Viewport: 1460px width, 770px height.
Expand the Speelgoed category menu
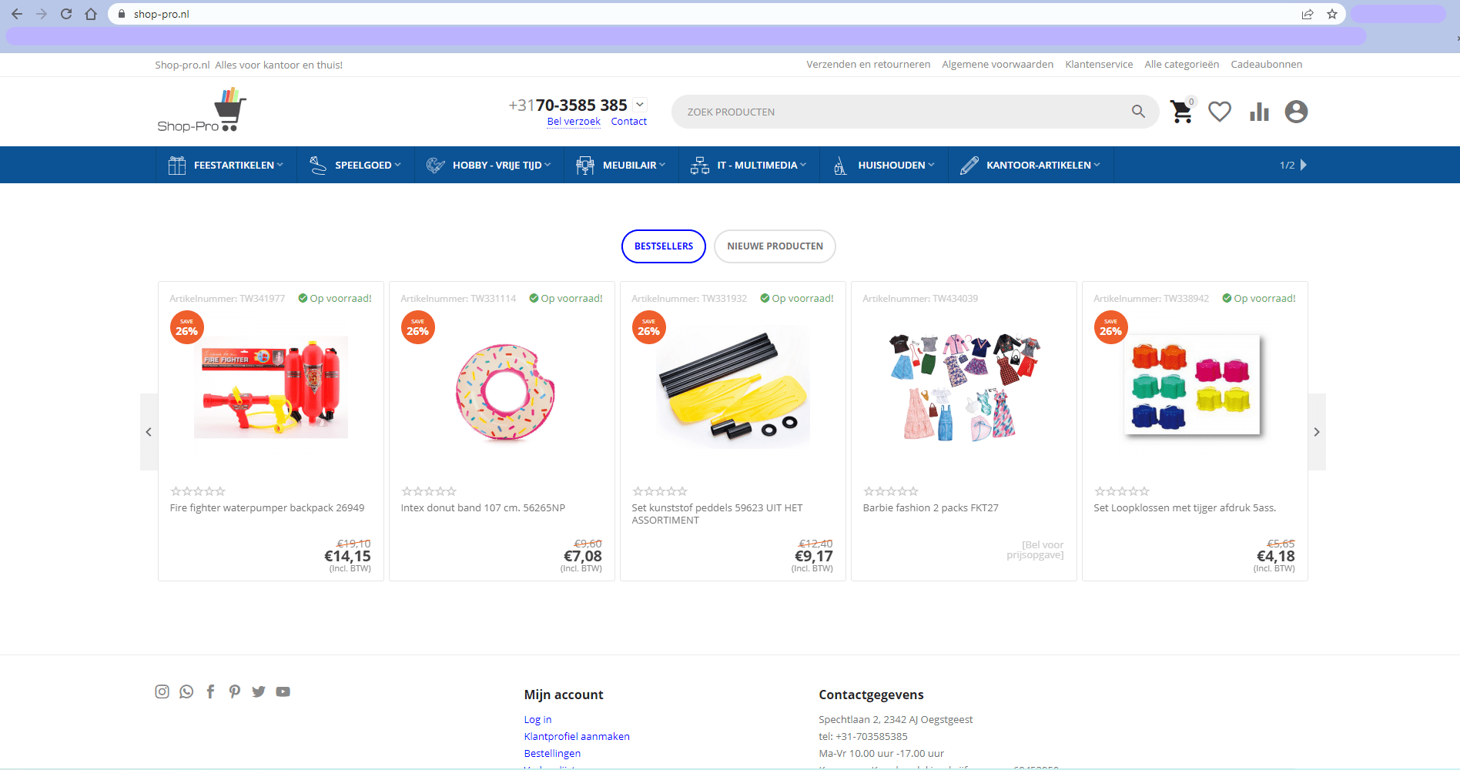coord(355,165)
